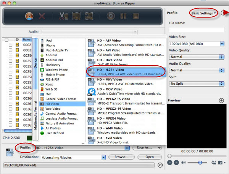Click the circular convert button
229x174 pixels.
click(x=111, y=16)
